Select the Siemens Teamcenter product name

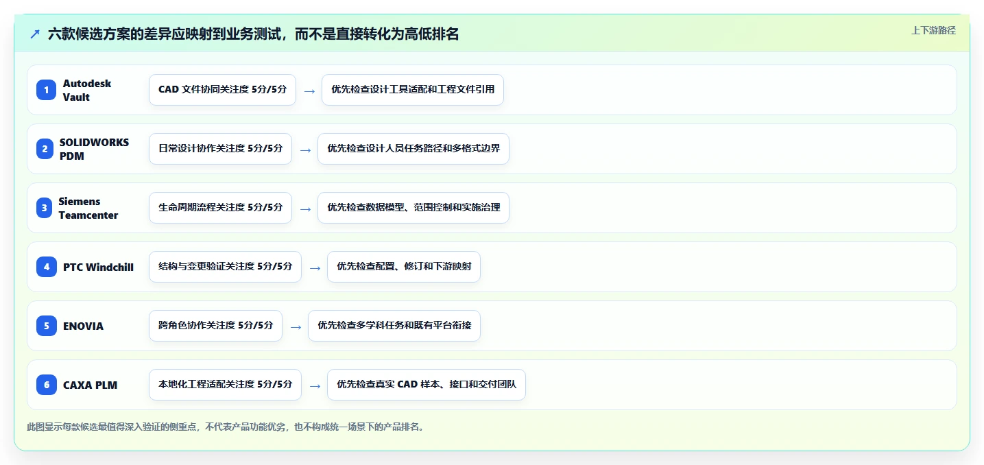(88, 208)
